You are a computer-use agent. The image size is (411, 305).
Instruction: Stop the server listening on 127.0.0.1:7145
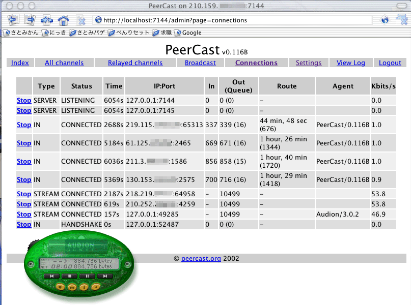coord(24,111)
